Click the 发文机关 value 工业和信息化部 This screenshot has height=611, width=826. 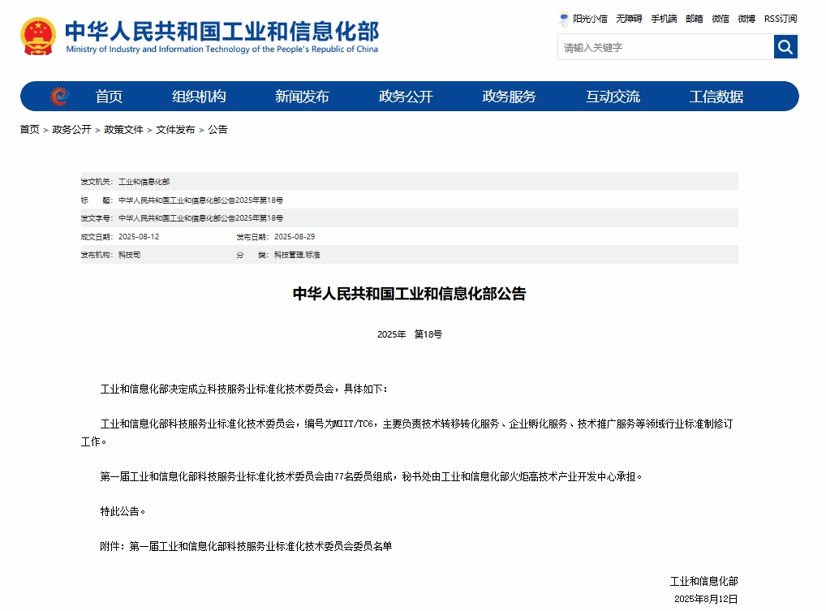pyautogui.click(x=144, y=182)
